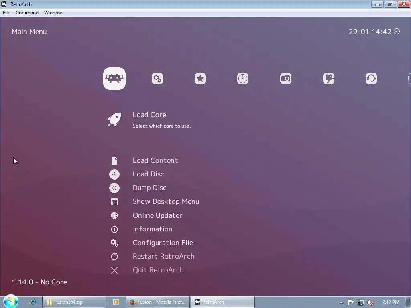Open Online Updater
Viewport: 411px width, 308px height.
[157, 215]
